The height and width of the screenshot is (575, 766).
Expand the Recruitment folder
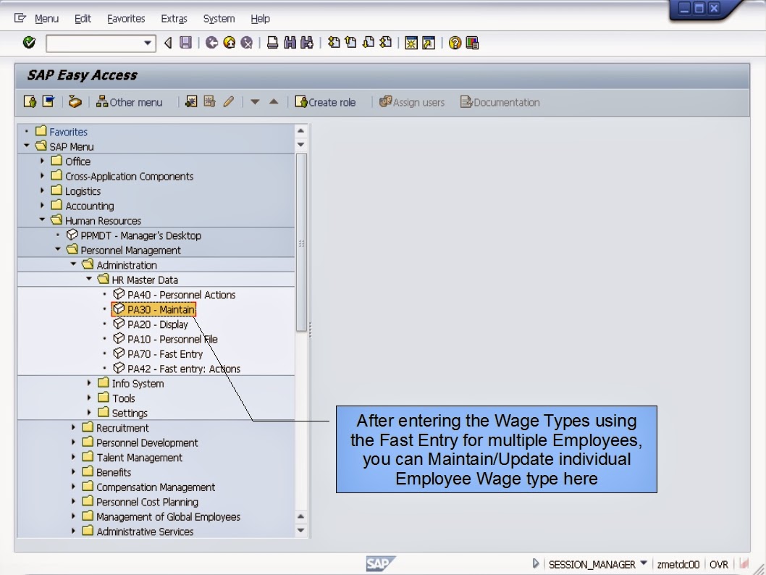[x=73, y=427]
